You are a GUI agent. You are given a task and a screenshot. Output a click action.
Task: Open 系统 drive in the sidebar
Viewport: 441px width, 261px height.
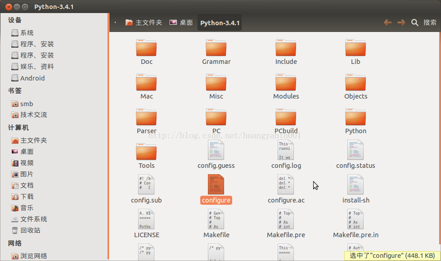(22, 33)
